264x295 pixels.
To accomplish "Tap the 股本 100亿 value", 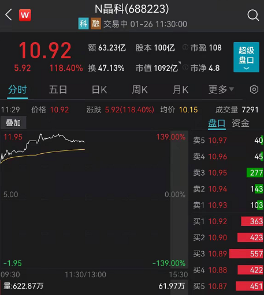I will pyautogui.click(x=155, y=48).
